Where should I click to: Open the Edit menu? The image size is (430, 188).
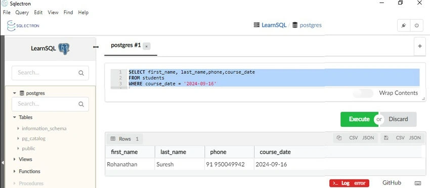click(38, 12)
